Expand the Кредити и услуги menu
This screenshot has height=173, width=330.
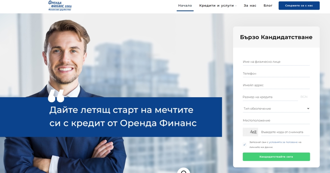[218, 6]
